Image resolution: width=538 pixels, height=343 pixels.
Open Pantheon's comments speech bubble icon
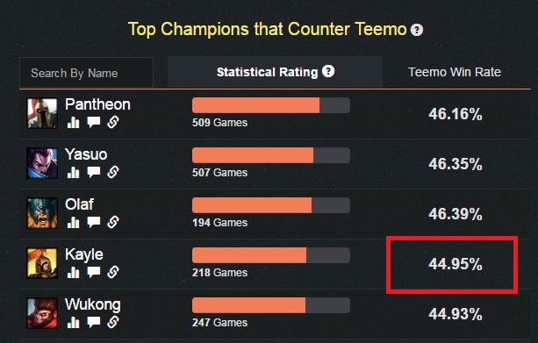click(x=94, y=122)
